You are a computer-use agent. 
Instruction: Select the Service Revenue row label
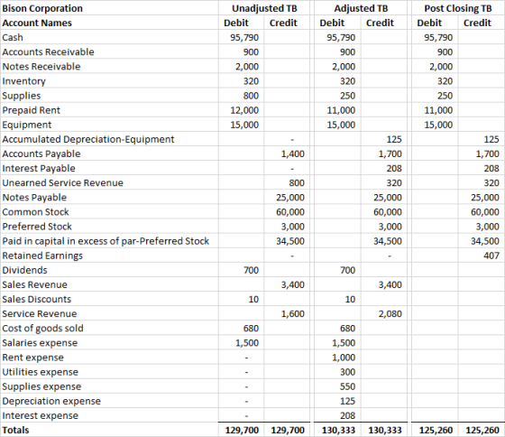pos(40,313)
